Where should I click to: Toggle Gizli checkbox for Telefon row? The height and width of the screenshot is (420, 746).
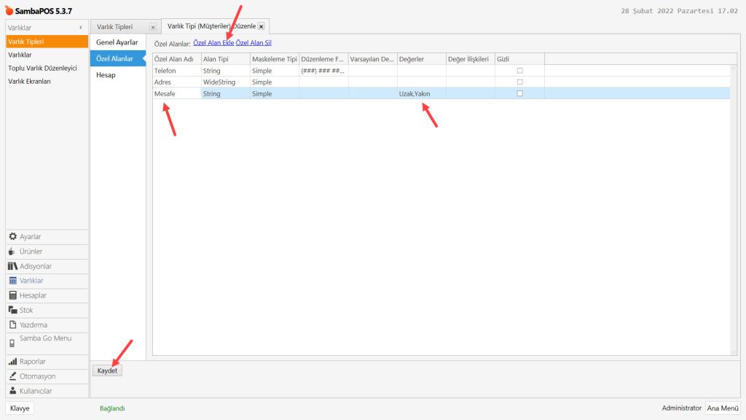[x=519, y=71]
